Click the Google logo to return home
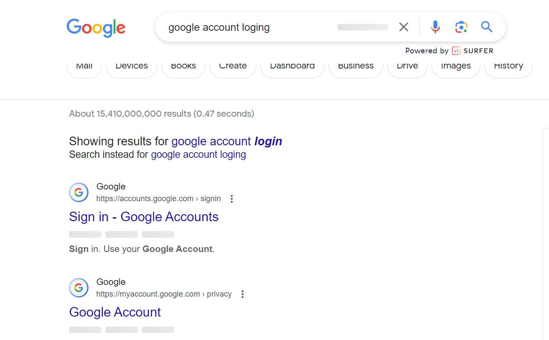 click(96, 28)
